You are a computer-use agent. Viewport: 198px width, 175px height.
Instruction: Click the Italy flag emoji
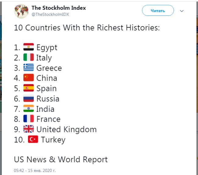click(29, 58)
